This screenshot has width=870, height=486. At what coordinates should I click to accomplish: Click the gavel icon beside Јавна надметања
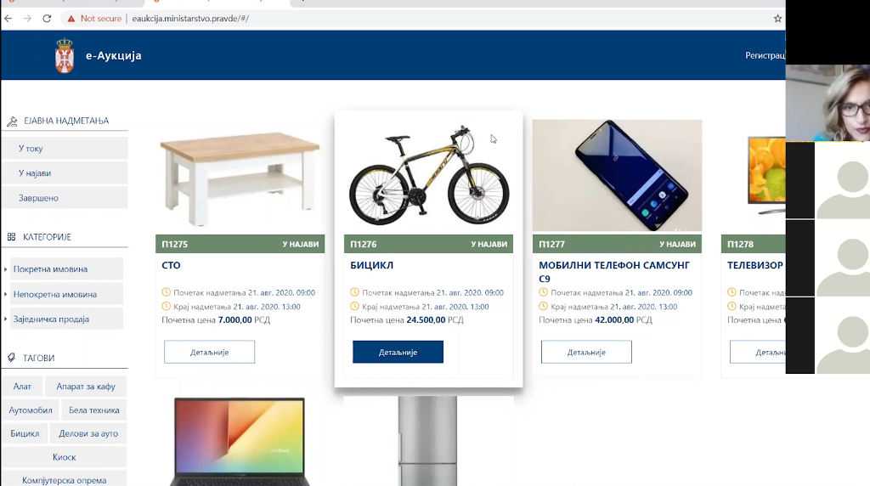12,121
